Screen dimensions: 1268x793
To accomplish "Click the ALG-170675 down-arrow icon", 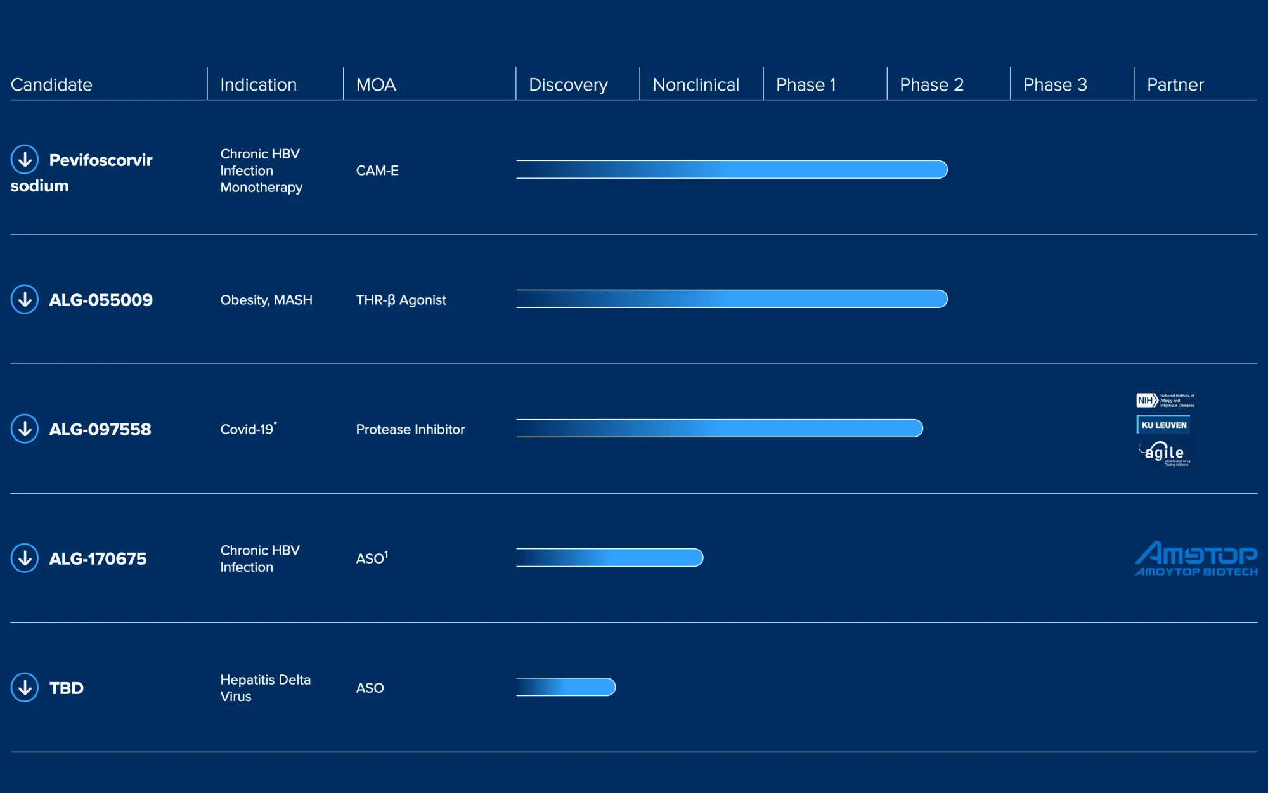I will coord(25,558).
